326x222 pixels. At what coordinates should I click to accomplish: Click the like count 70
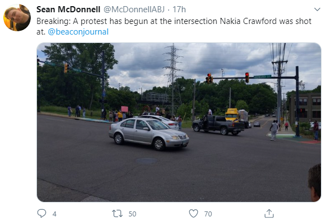(x=208, y=214)
